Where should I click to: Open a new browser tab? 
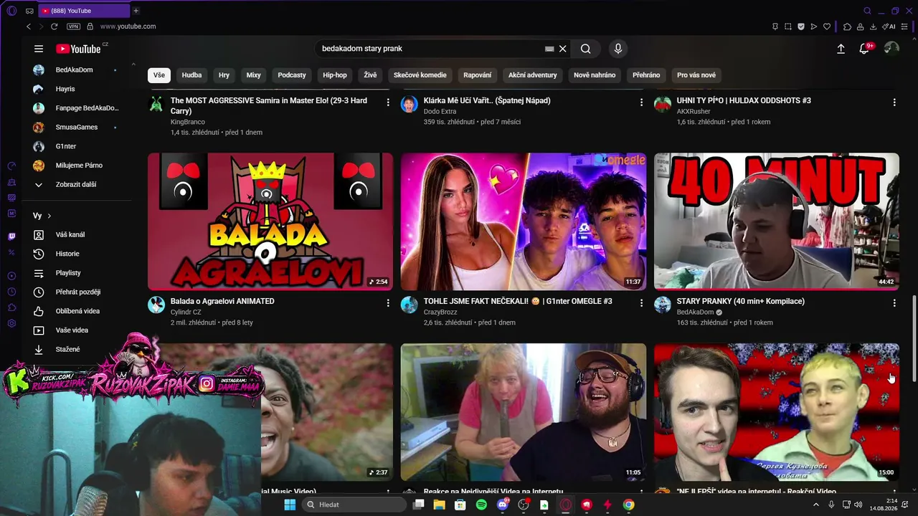[x=136, y=11]
